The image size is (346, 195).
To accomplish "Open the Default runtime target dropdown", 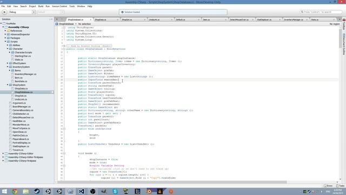I will [50, 12].
